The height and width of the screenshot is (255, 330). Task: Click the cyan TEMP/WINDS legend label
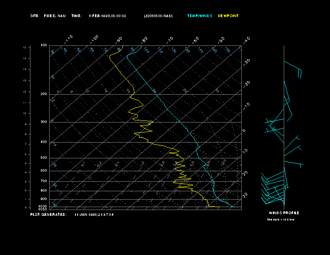coord(200,16)
